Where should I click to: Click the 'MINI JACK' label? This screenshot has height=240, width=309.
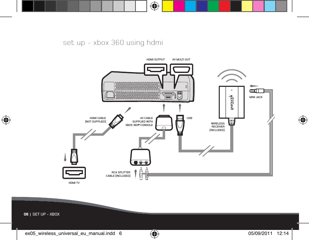pos(256,97)
